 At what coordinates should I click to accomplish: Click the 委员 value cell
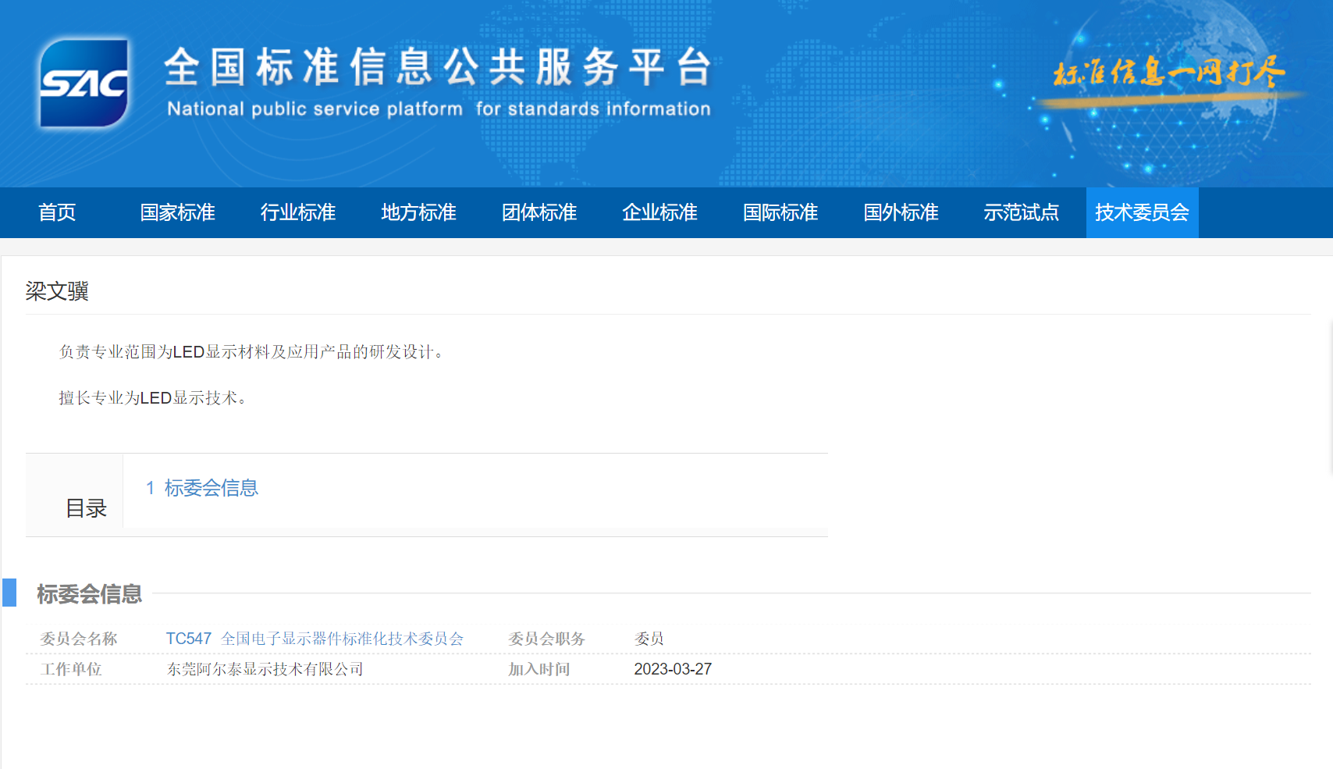[649, 639]
